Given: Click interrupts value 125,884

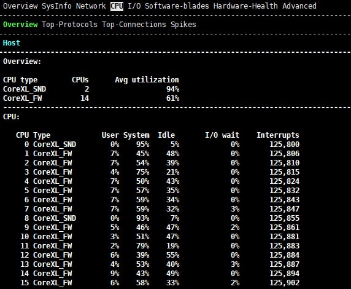Looking at the screenshot, I should point(284,255).
